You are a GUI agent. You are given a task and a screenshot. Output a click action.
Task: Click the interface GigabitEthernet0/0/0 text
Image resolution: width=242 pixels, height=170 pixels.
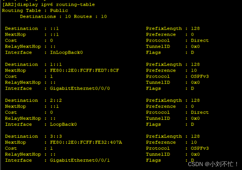click(80, 89)
